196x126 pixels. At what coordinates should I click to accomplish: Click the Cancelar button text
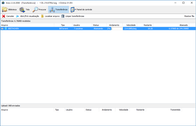10,16
